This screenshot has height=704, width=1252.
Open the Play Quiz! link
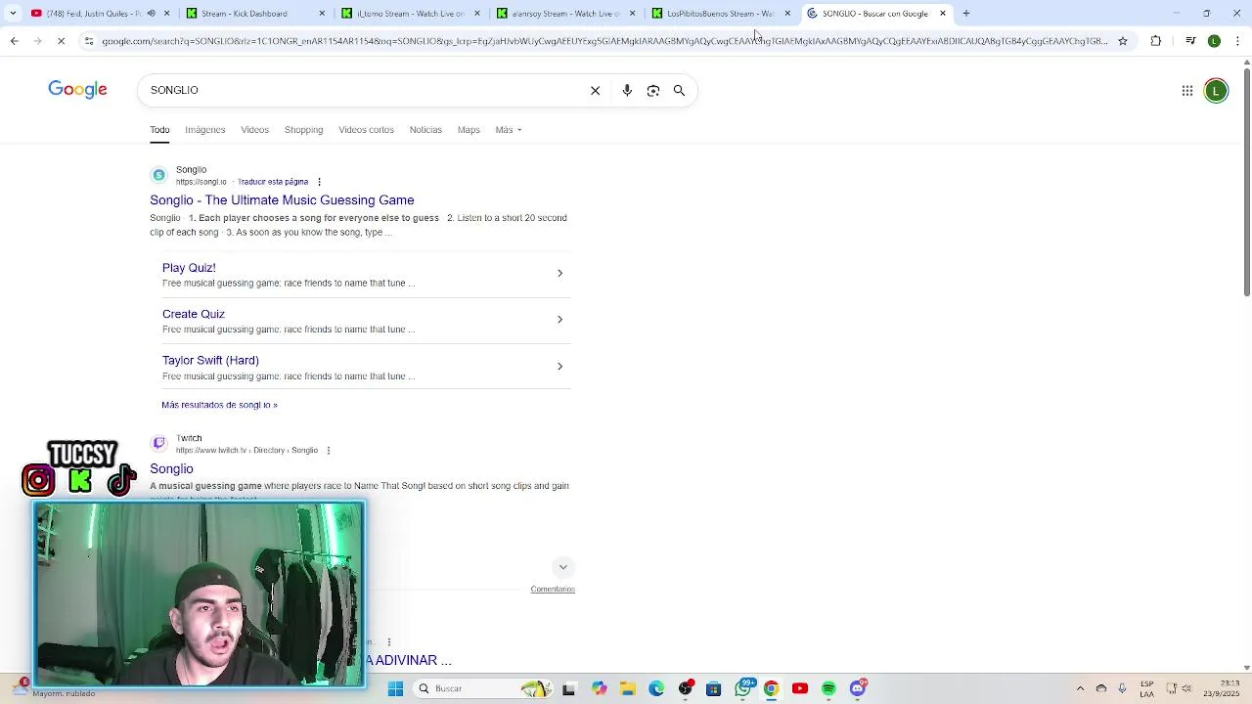tap(189, 268)
